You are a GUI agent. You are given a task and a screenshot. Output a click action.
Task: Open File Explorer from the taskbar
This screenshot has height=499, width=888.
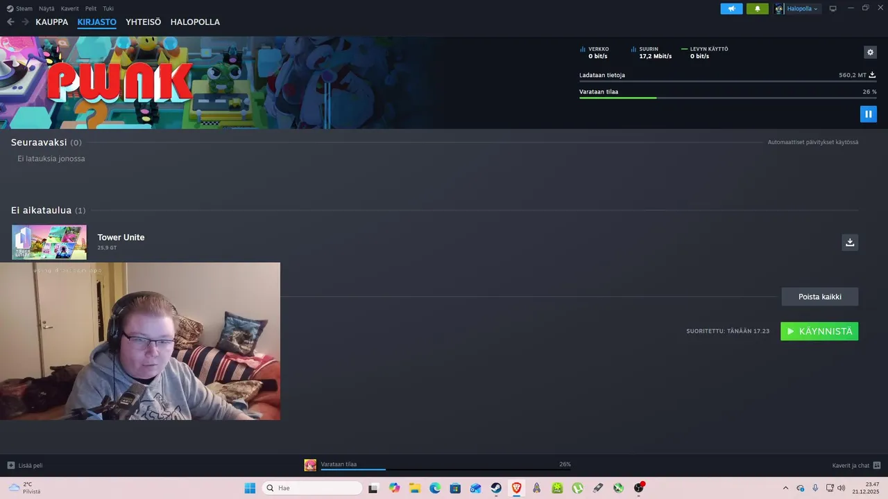tap(415, 488)
